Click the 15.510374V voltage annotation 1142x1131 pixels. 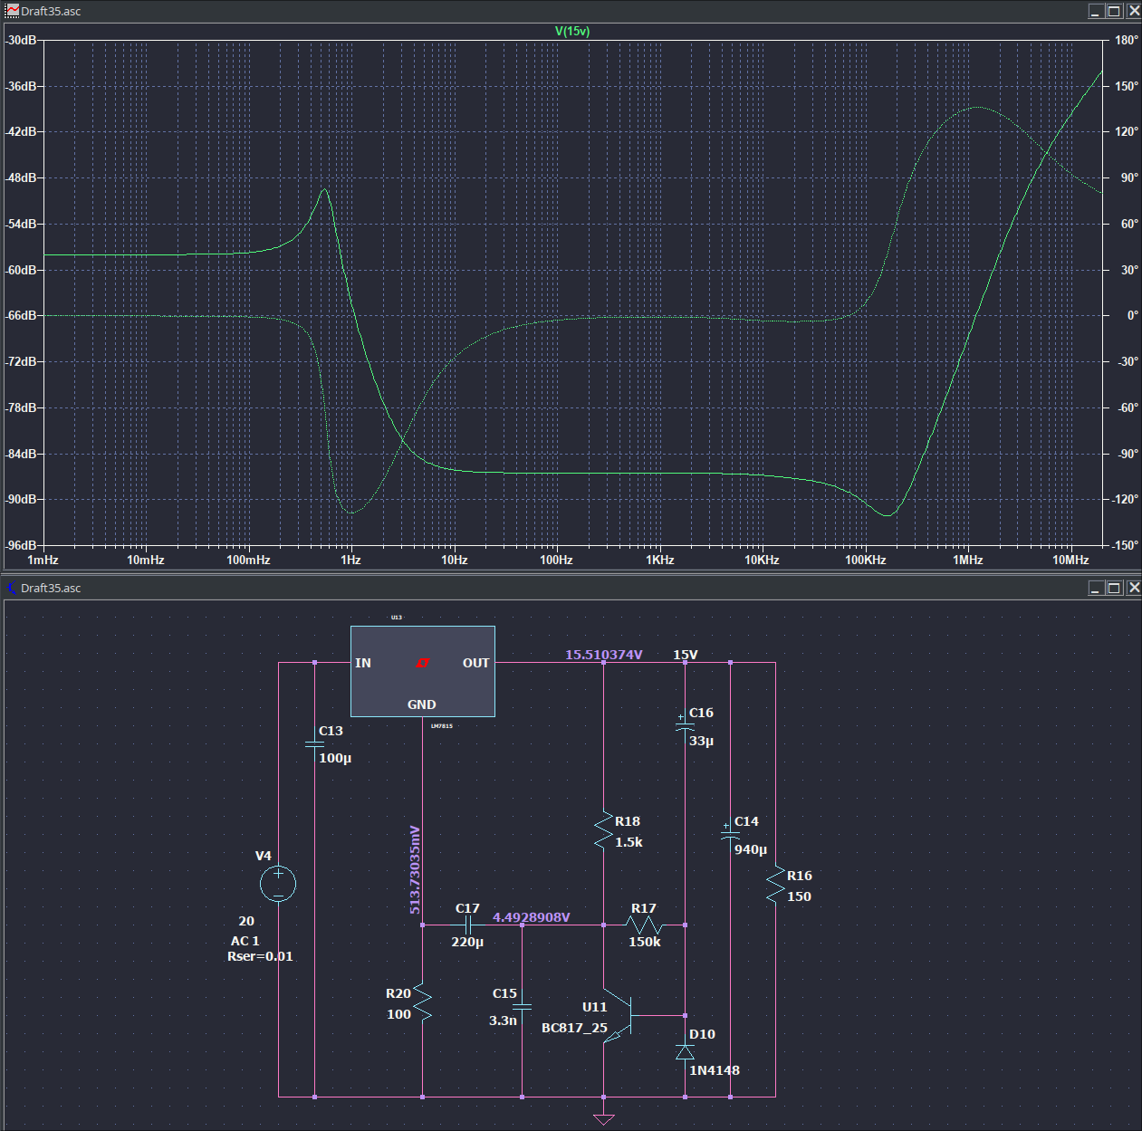[604, 655]
